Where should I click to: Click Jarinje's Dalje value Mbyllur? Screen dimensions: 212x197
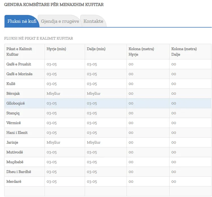point(94,142)
